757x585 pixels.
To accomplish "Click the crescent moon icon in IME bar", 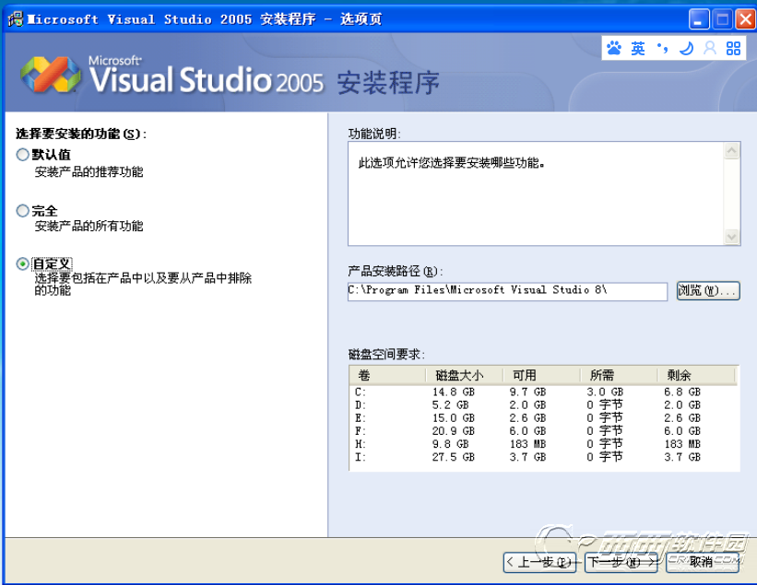I will 686,49.
